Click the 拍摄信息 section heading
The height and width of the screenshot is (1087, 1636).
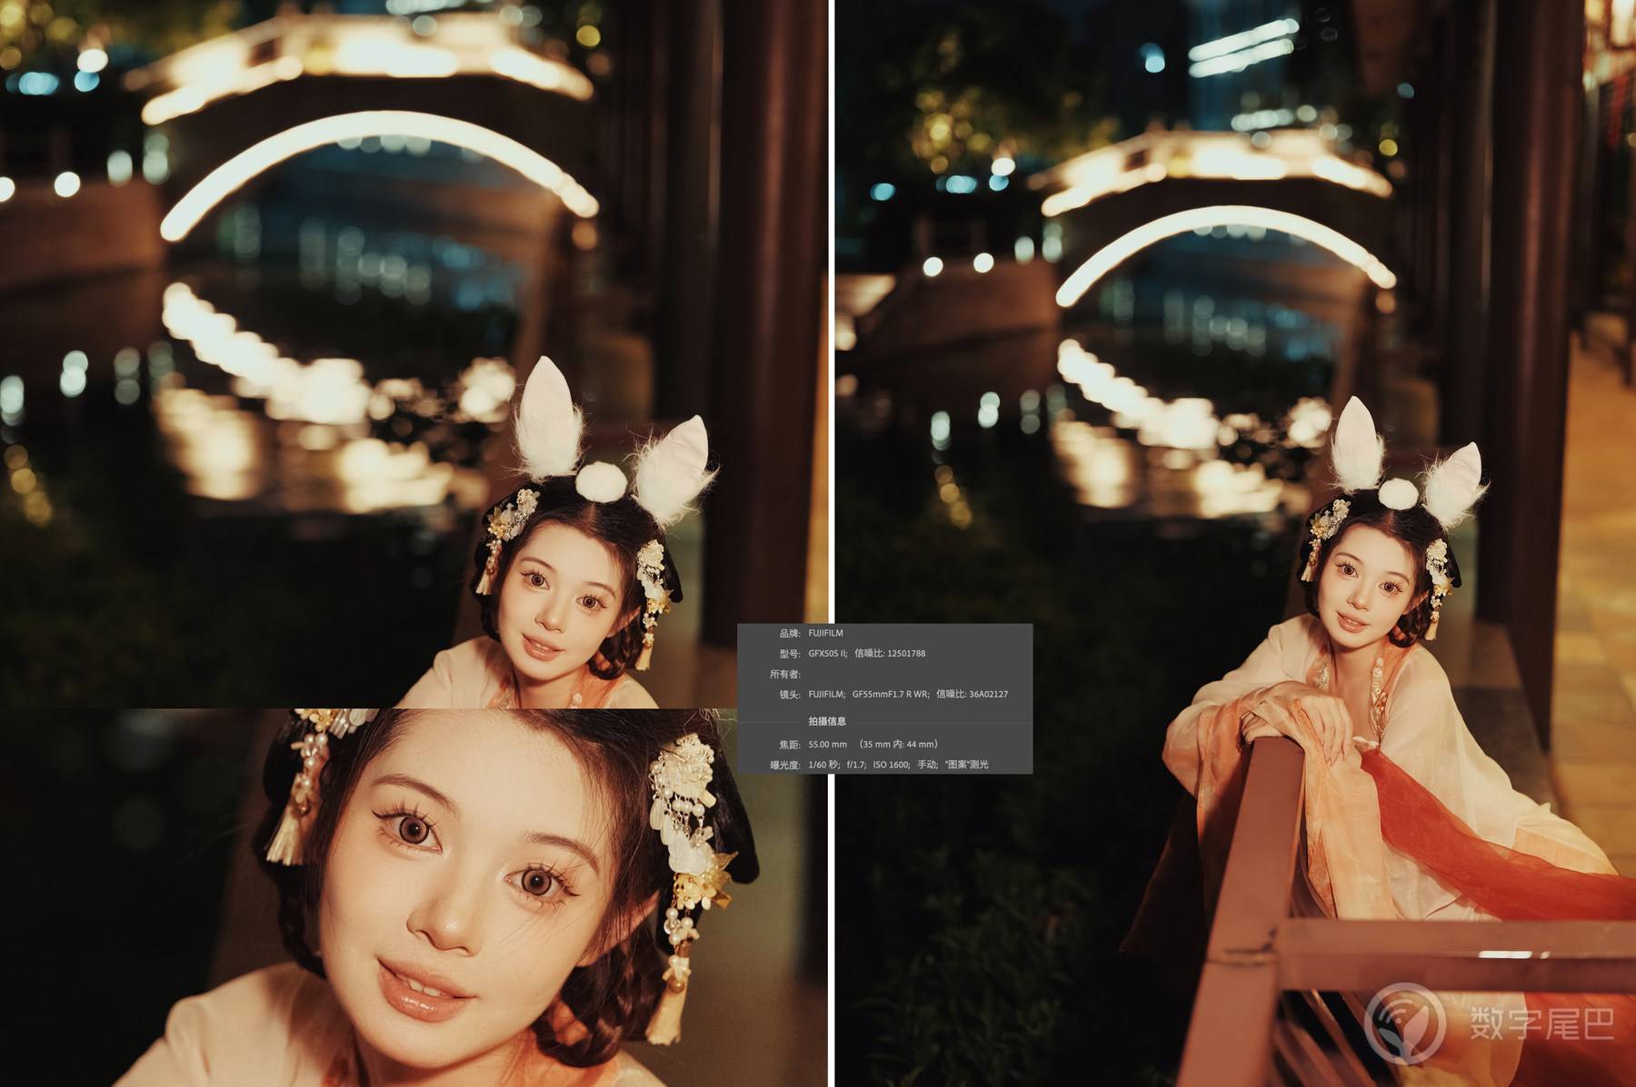(827, 721)
